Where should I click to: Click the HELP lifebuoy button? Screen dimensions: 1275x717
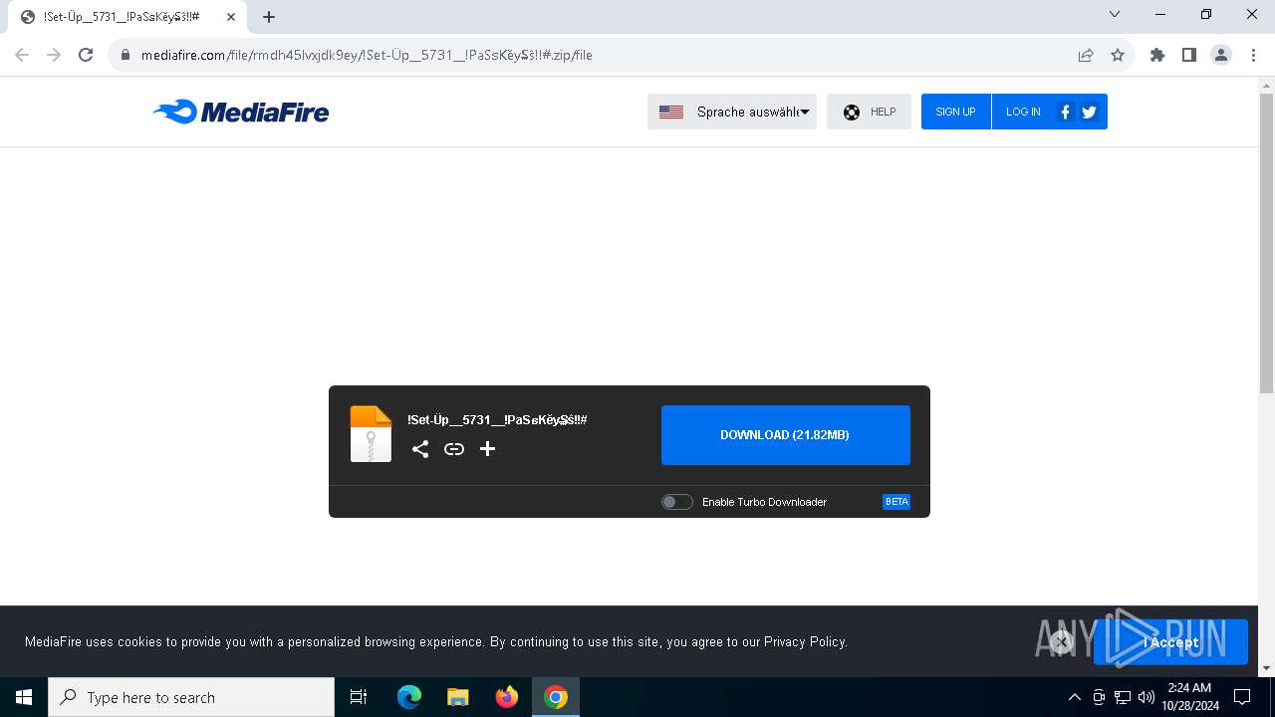click(x=869, y=112)
